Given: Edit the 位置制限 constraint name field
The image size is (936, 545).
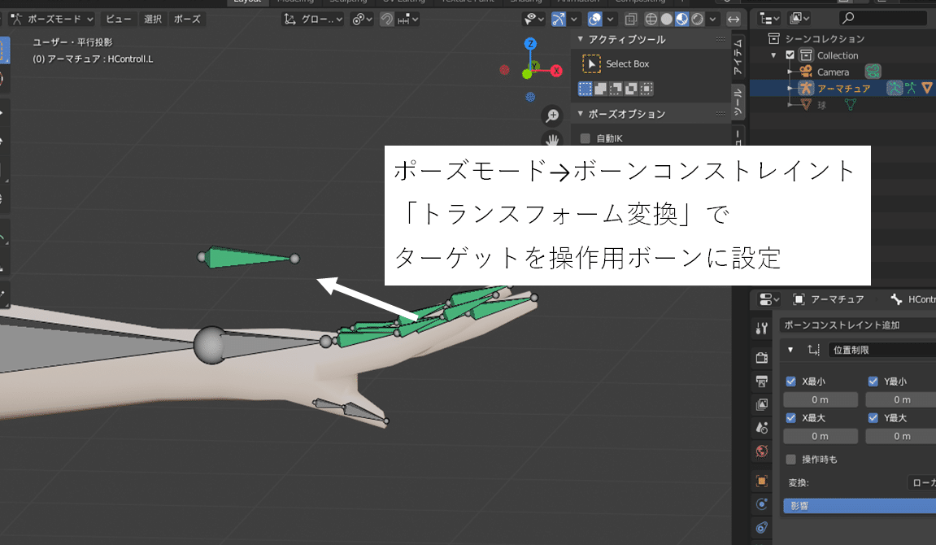Looking at the screenshot, I should 882,350.
